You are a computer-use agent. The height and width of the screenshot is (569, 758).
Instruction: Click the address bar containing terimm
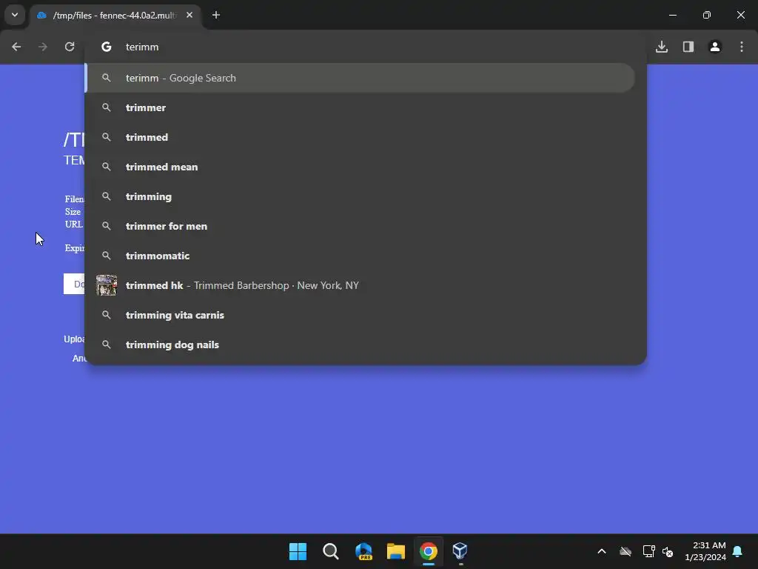[367, 47]
